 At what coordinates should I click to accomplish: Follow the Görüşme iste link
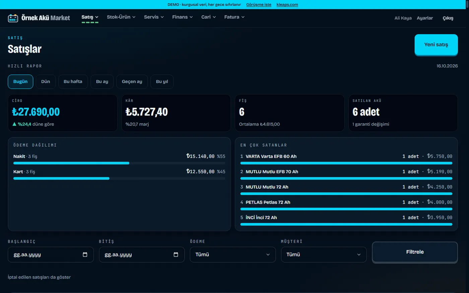pyautogui.click(x=259, y=5)
